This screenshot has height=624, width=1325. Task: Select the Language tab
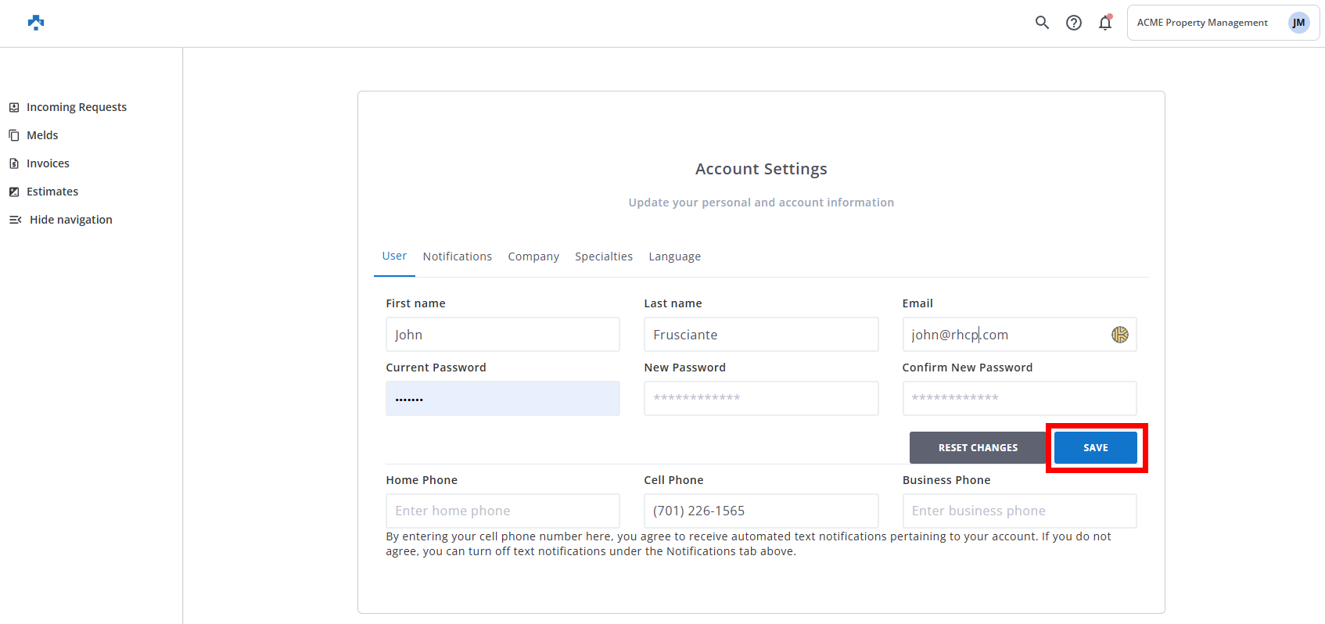point(674,256)
